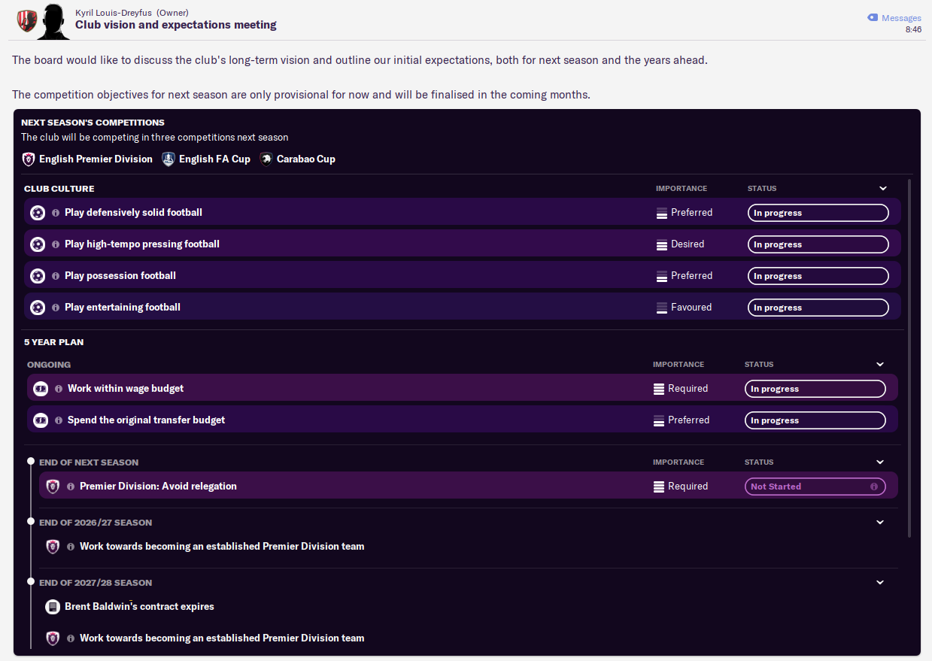Click Favoured importance for entertaining football

684,308
